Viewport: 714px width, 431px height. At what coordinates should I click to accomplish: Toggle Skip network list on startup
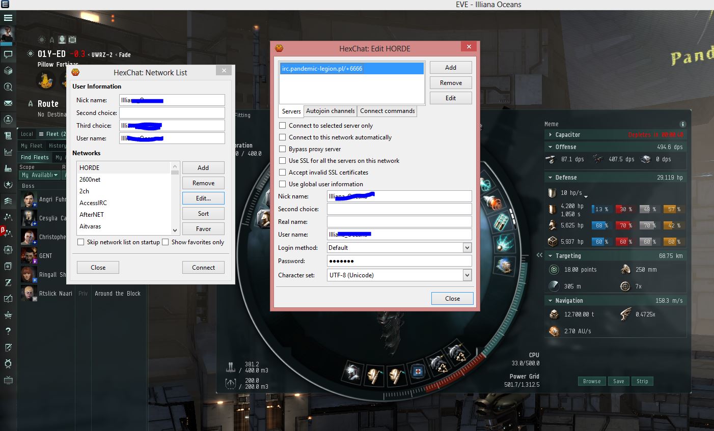coord(80,242)
